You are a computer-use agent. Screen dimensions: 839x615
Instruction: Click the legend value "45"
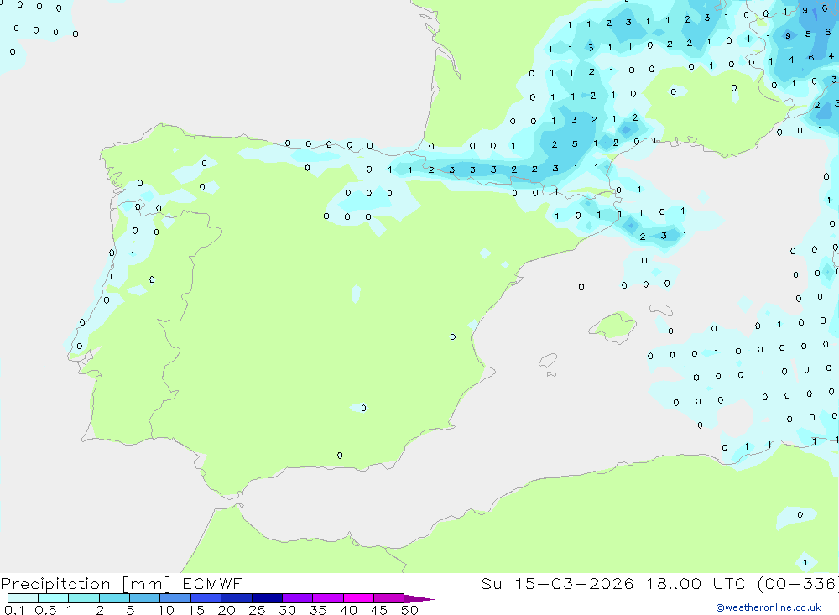pyautogui.click(x=379, y=610)
